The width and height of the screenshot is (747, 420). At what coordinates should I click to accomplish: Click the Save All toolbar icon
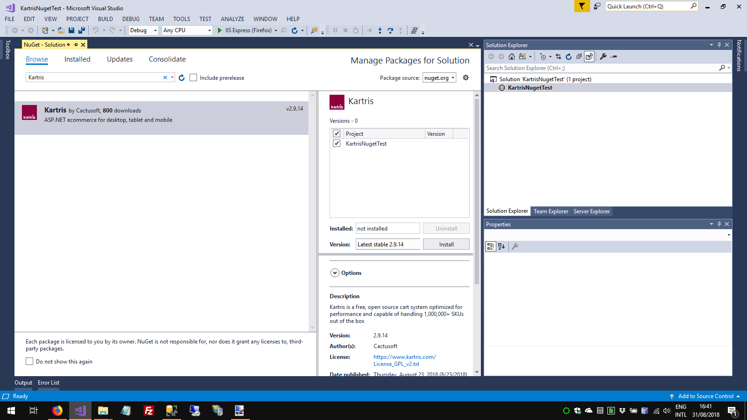click(82, 30)
